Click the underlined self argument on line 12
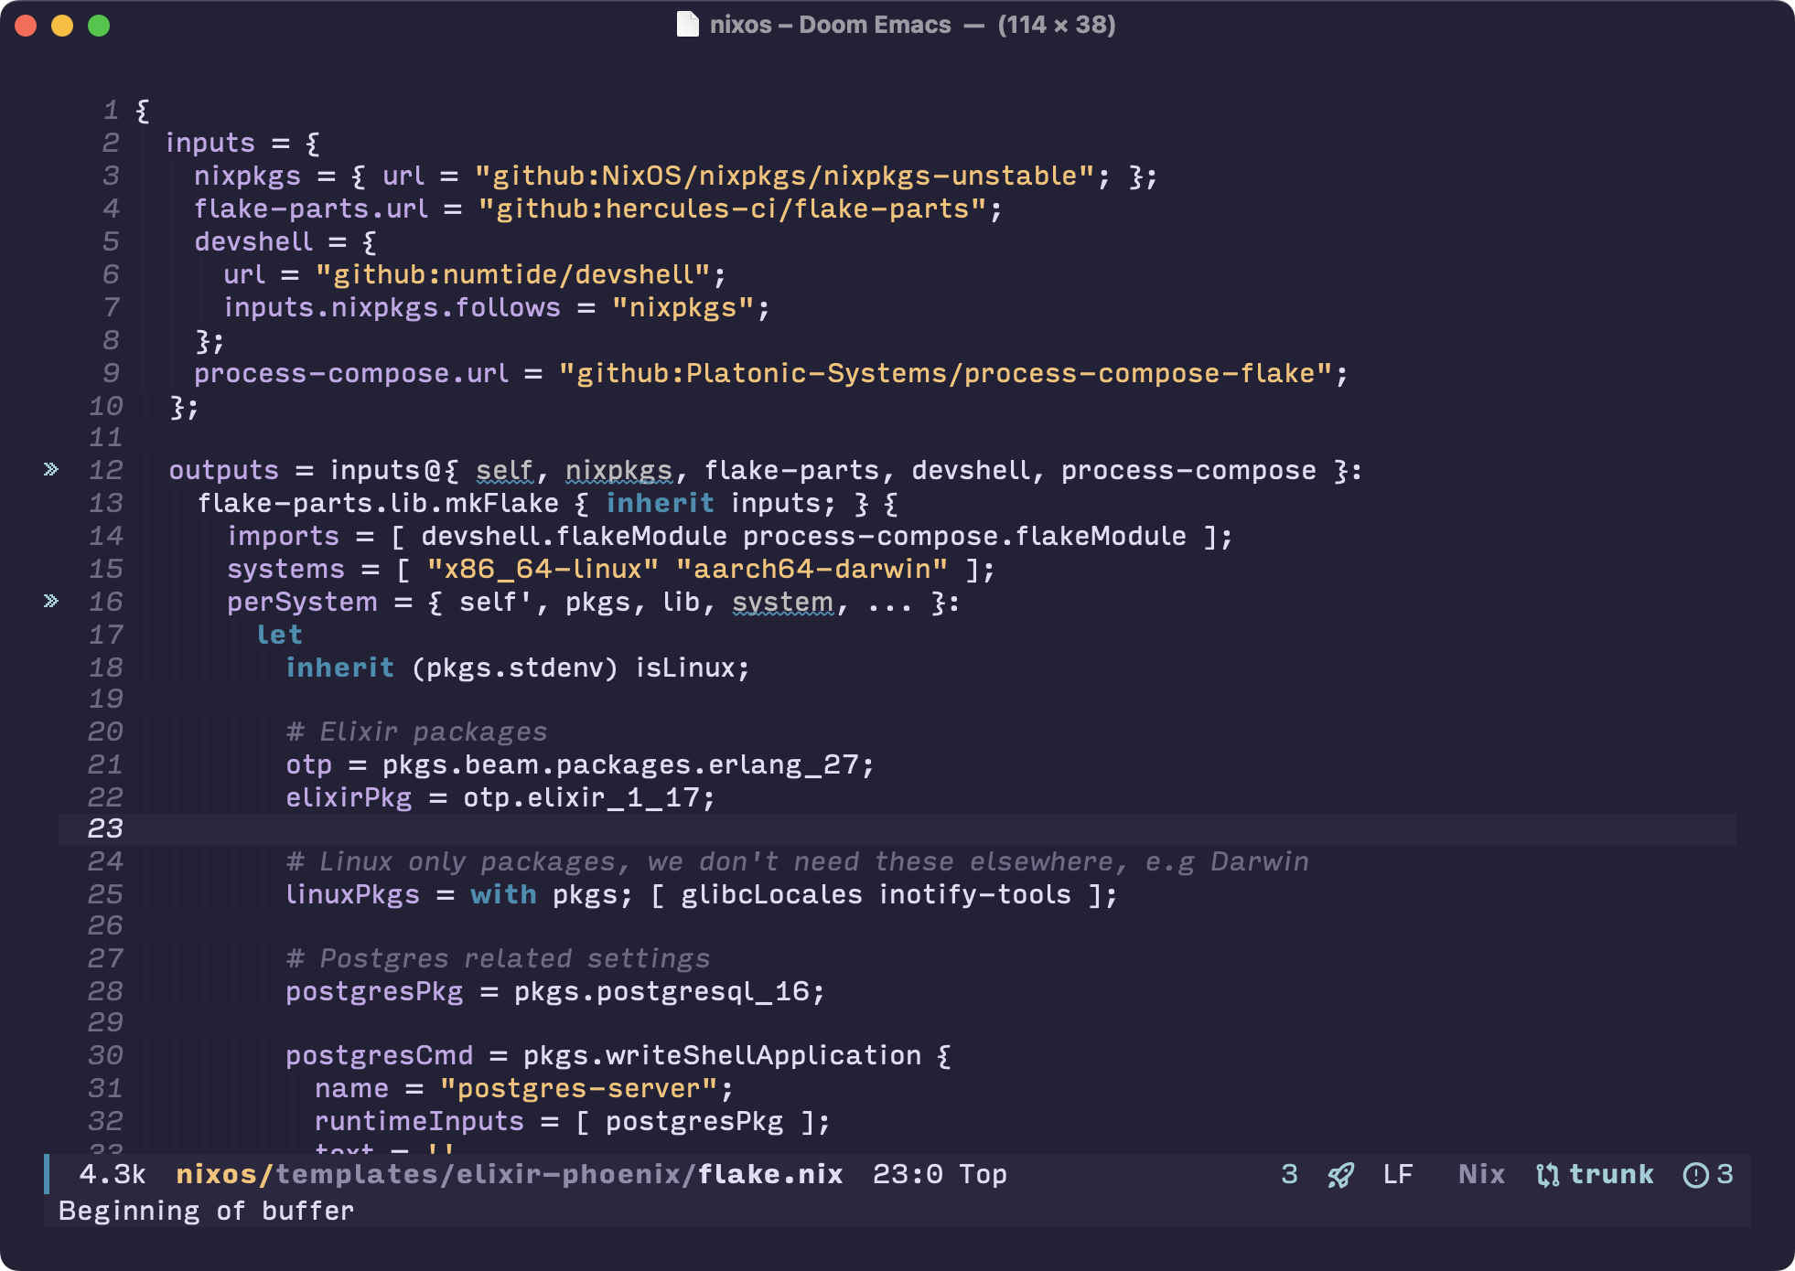The width and height of the screenshot is (1795, 1271). pos(504,471)
